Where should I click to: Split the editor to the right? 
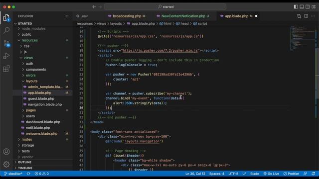[x=306, y=16]
